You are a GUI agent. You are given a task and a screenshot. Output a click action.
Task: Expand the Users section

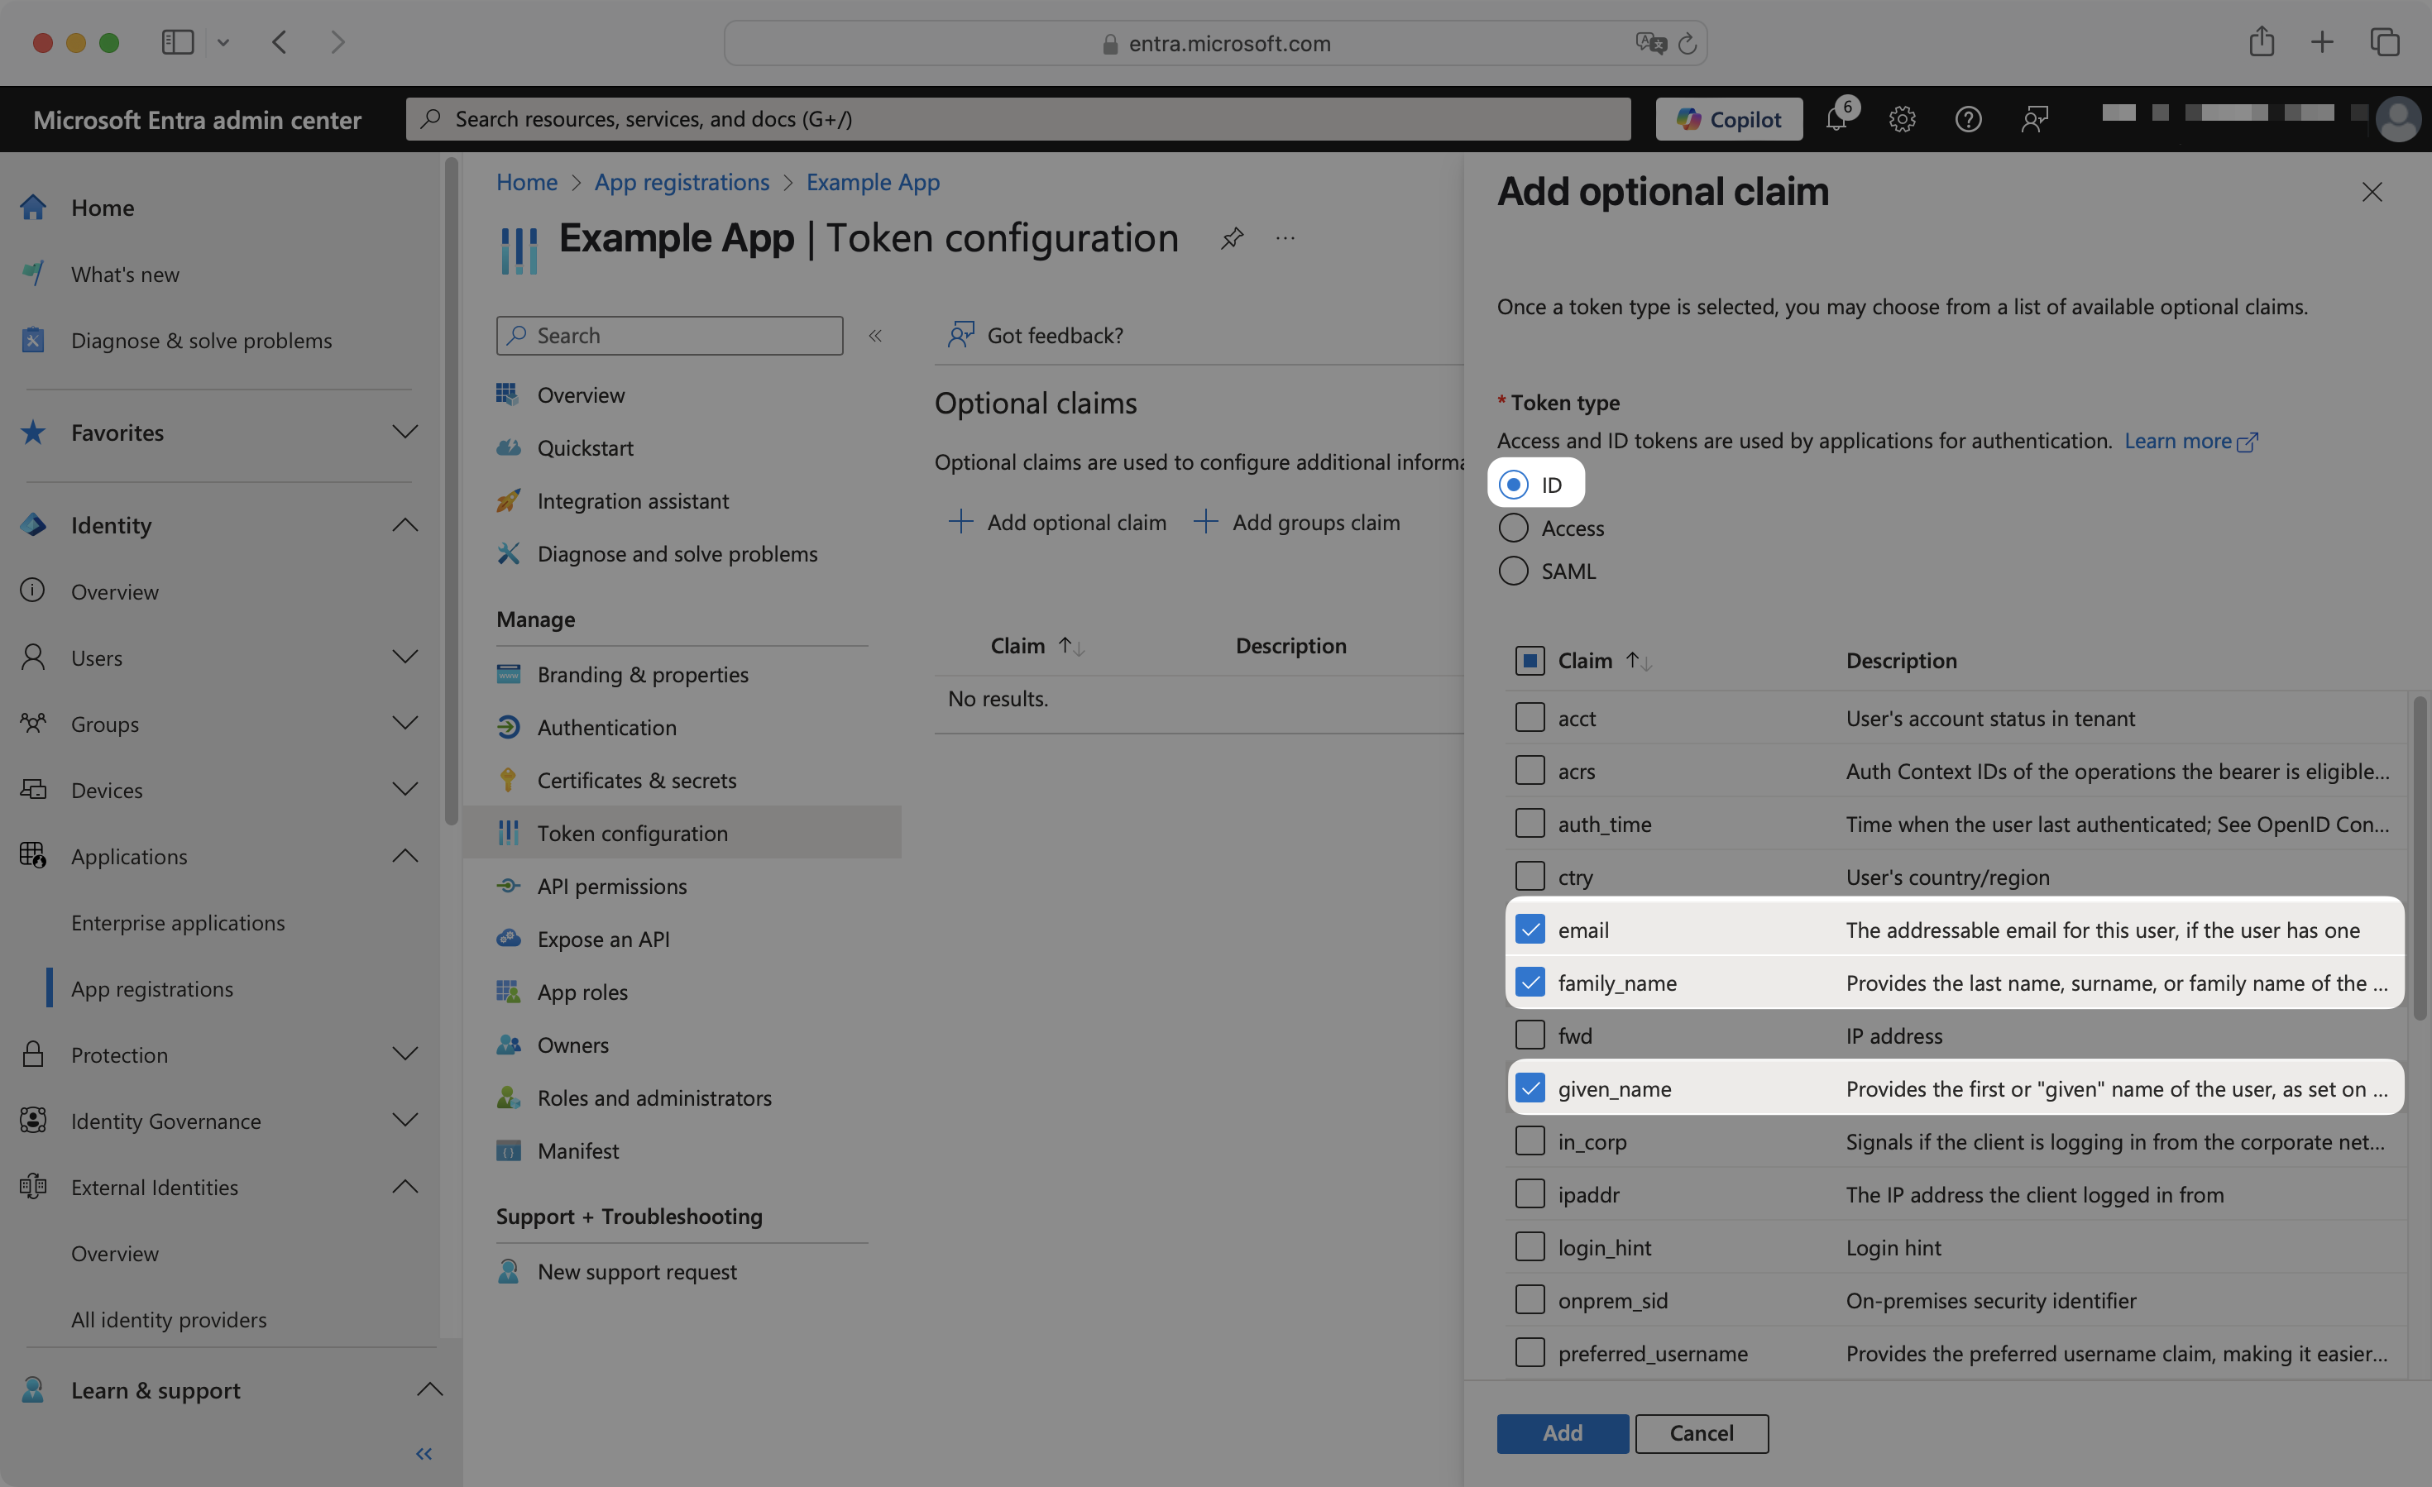point(405,656)
